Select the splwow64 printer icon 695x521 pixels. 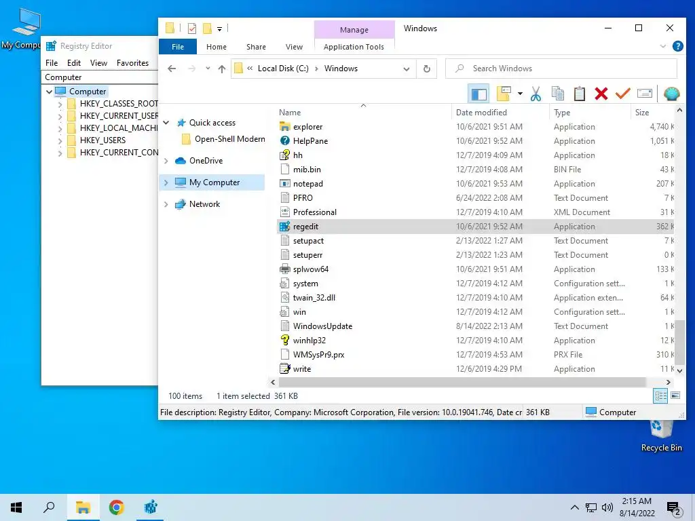pos(284,269)
